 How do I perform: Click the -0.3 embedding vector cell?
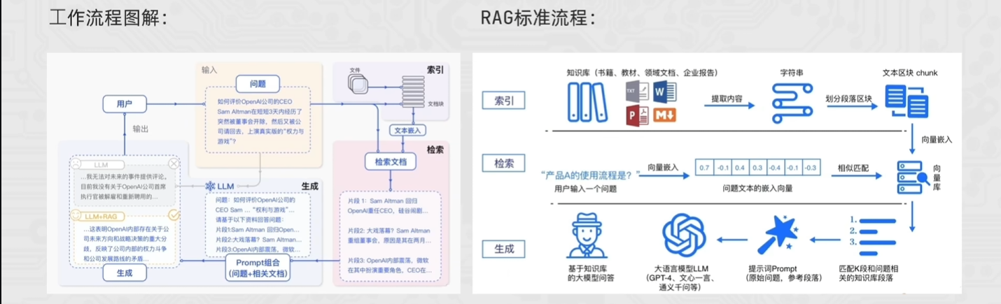pos(810,168)
